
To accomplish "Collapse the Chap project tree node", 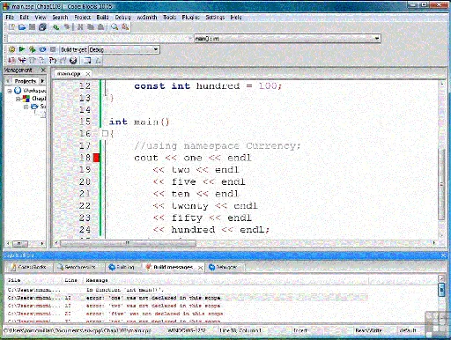I will (x=18, y=99).
